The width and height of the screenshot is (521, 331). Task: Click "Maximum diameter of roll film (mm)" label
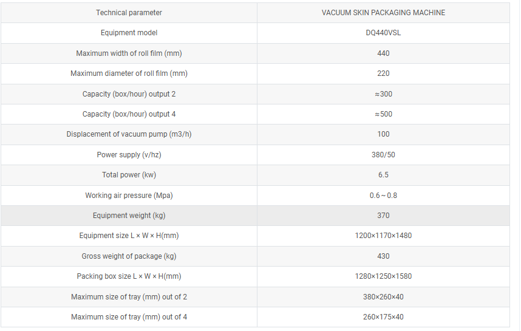click(129, 73)
